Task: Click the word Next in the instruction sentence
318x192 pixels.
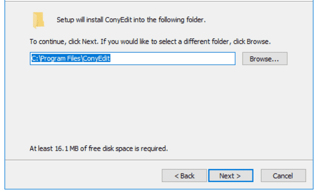Action: point(89,41)
